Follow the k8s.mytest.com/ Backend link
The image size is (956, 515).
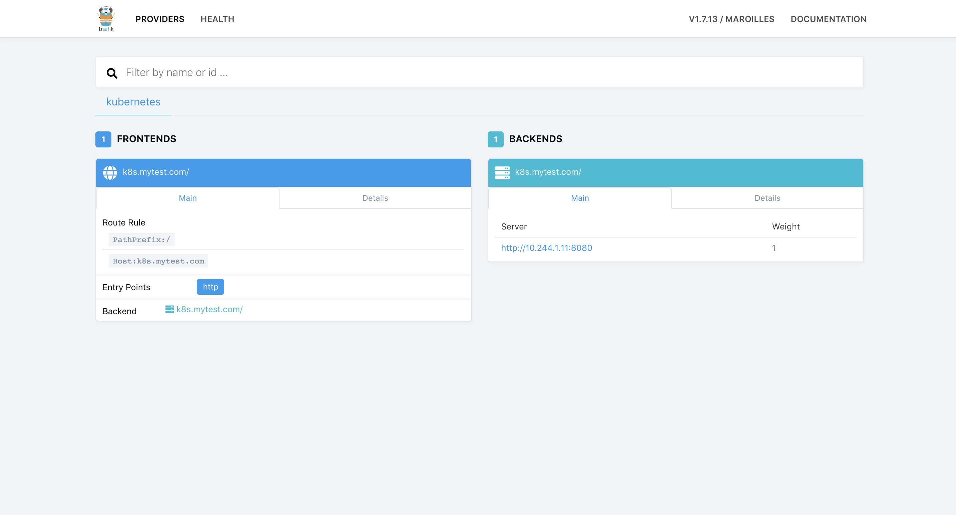click(x=209, y=310)
